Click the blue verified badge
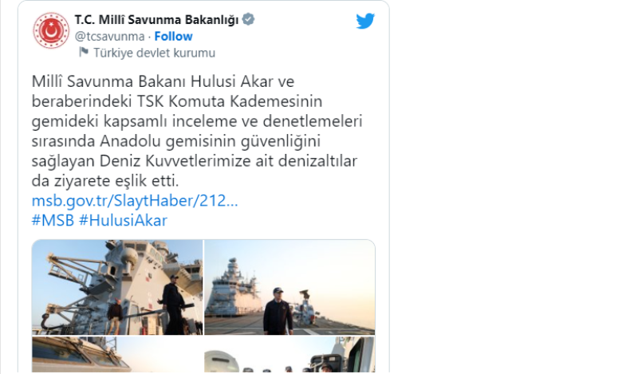 point(248,19)
